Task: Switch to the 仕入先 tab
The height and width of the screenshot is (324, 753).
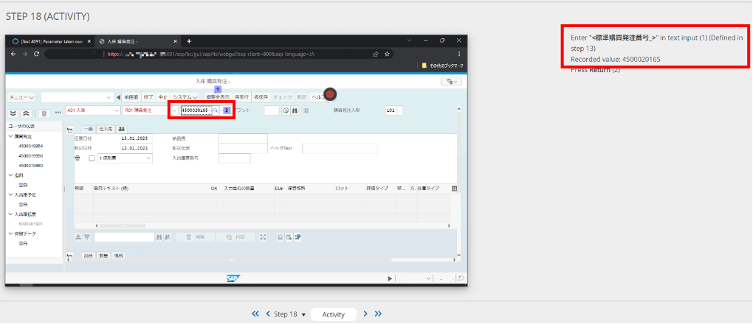Action: tap(106, 129)
